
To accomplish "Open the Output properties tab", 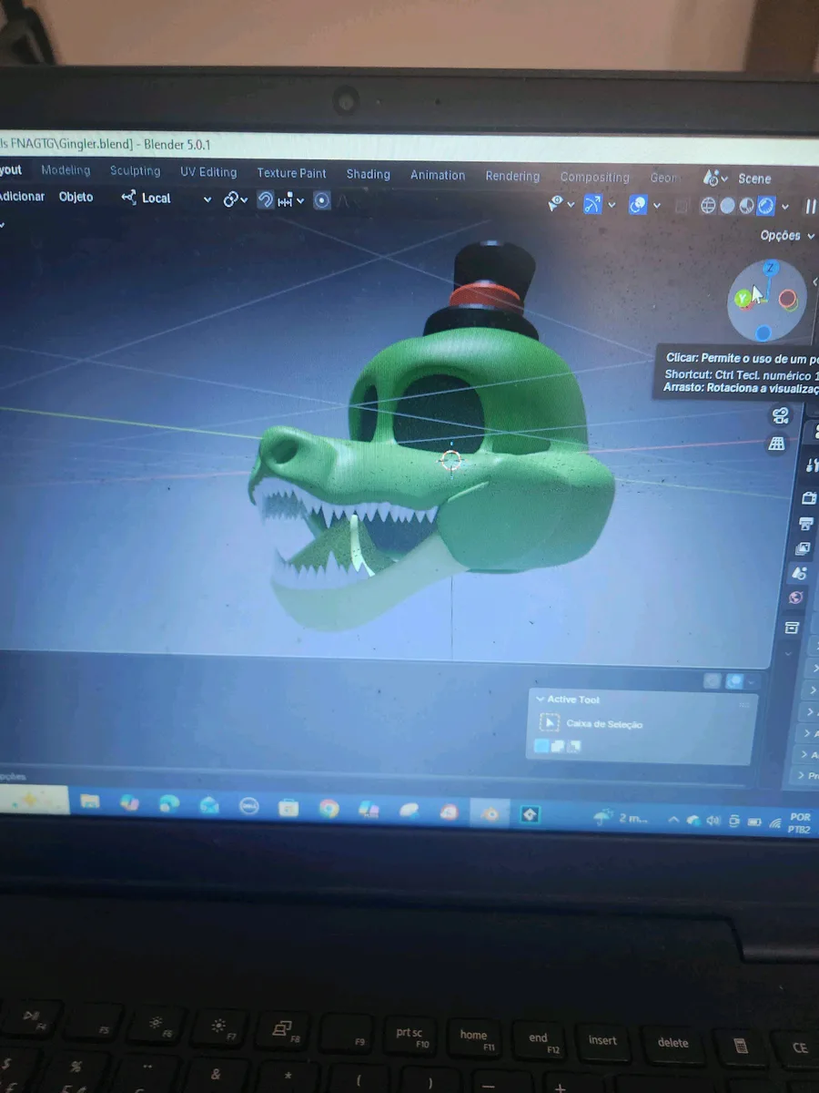I will tap(805, 524).
